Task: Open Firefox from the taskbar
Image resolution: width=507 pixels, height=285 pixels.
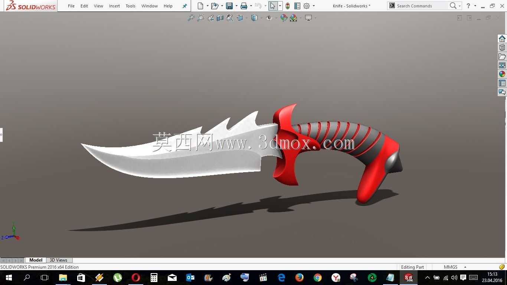Action: pyautogui.click(x=299, y=278)
